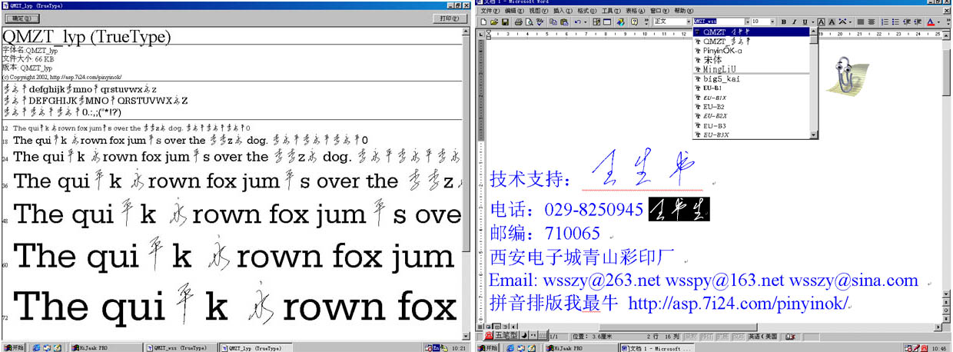The width and height of the screenshot is (953, 352).
Task: Open the 帮助 (Help) menu
Action: 683,11
